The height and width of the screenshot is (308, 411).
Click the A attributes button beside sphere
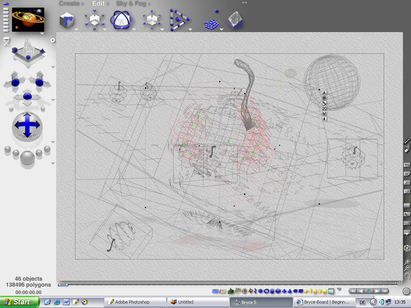coord(324,93)
